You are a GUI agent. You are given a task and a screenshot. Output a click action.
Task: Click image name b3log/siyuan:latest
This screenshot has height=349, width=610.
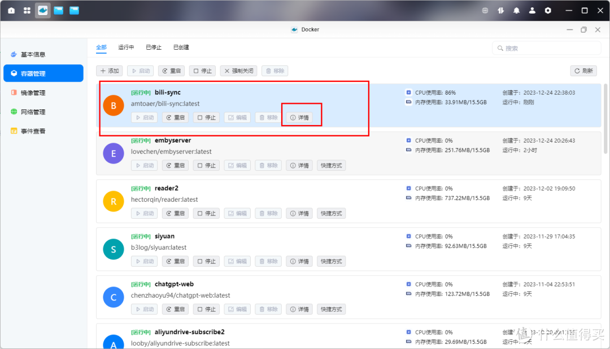(158, 248)
